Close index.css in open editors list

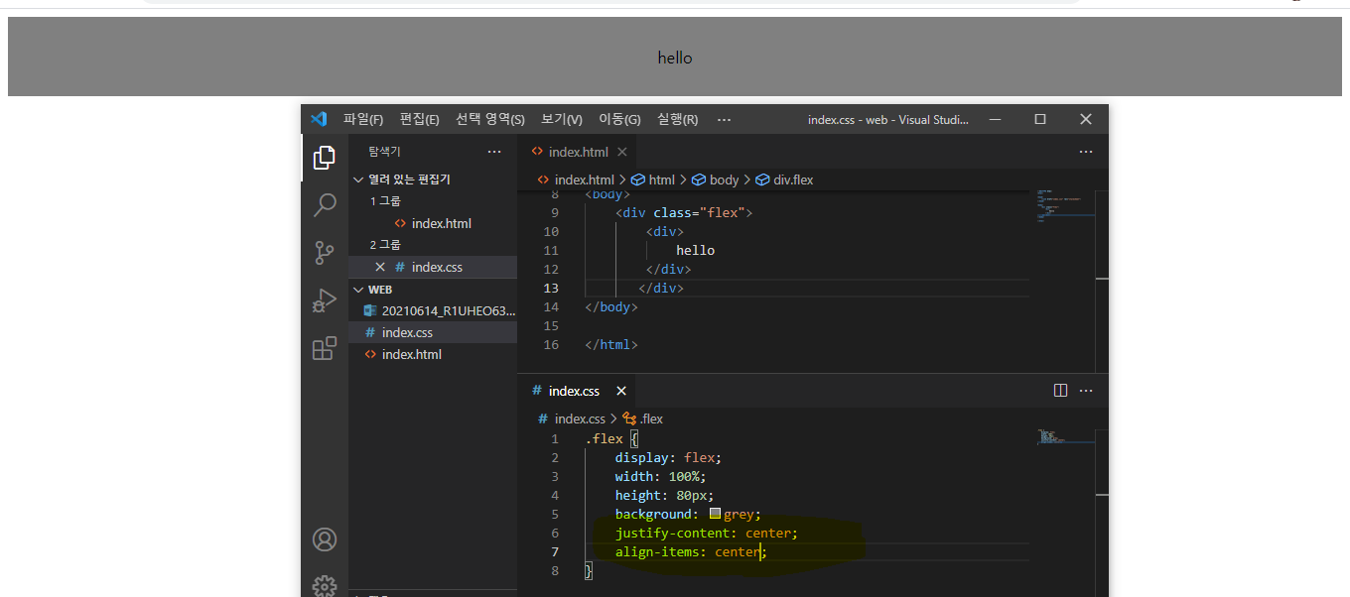point(380,267)
